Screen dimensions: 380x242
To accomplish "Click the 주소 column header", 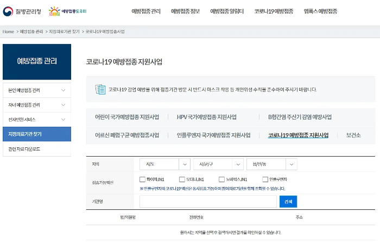I will (x=299, y=217).
